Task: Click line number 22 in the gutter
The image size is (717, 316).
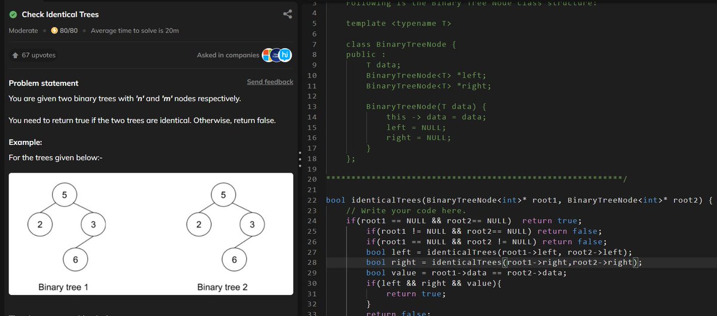Action: (311, 200)
